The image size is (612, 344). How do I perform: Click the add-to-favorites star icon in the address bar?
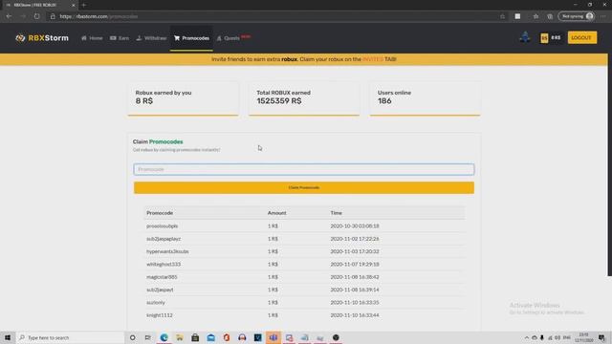click(502, 16)
